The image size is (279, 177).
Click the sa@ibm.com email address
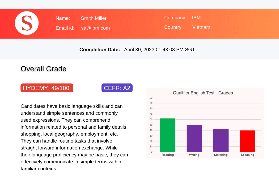[x=95, y=28]
